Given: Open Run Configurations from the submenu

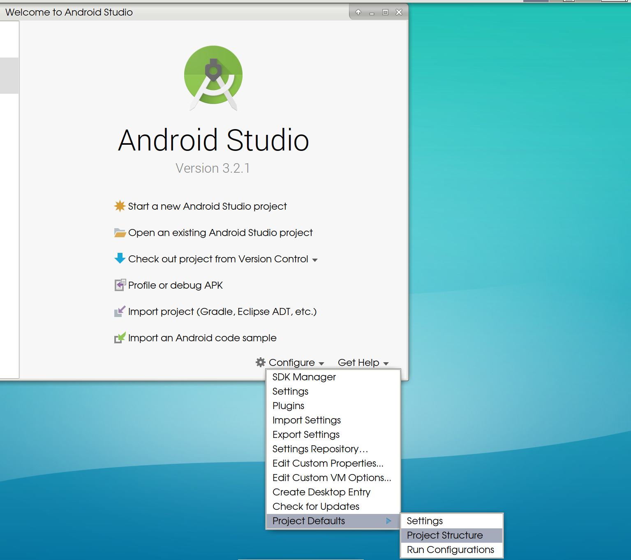Looking at the screenshot, I should coord(450,549).
